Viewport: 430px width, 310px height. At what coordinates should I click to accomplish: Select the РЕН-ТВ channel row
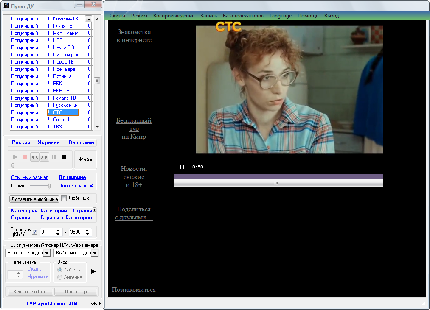[51, 91]
